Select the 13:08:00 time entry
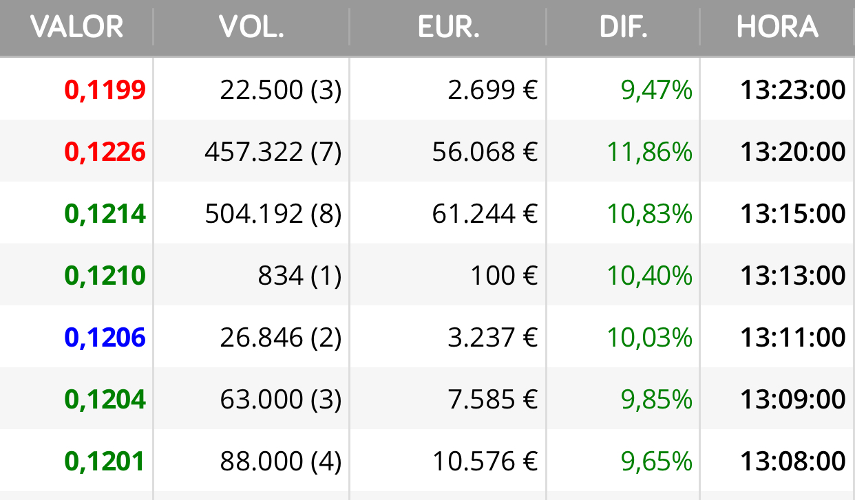Screen dimensions: 855x500 793,461
